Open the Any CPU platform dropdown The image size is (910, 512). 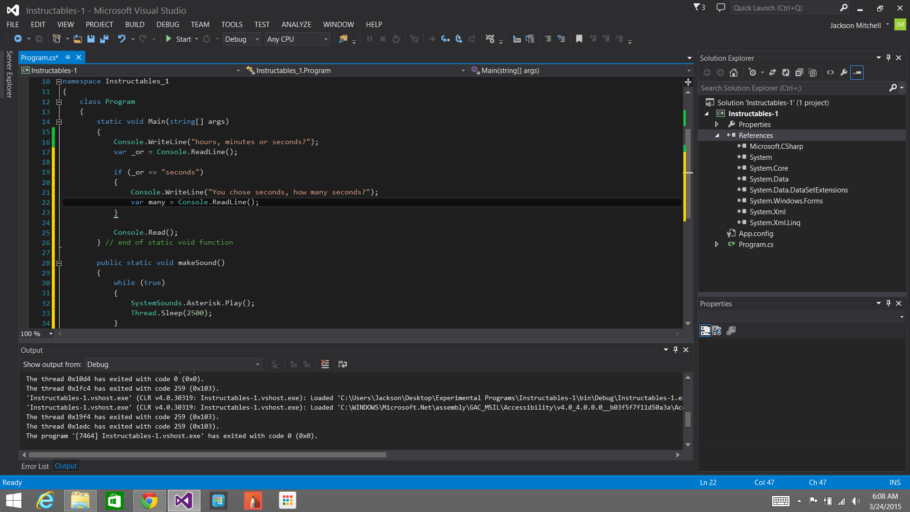point(297,39)
